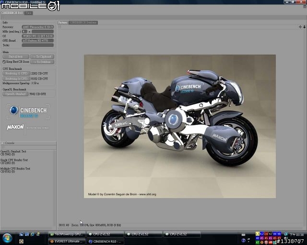The width and height of the screenshot is (307, 245).
Task: Run Rendering (1 CPU) benchmark
Action: pos(16,74)
